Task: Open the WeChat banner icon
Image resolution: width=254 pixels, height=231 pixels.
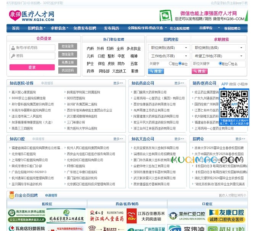Action: tap(166, 16)
